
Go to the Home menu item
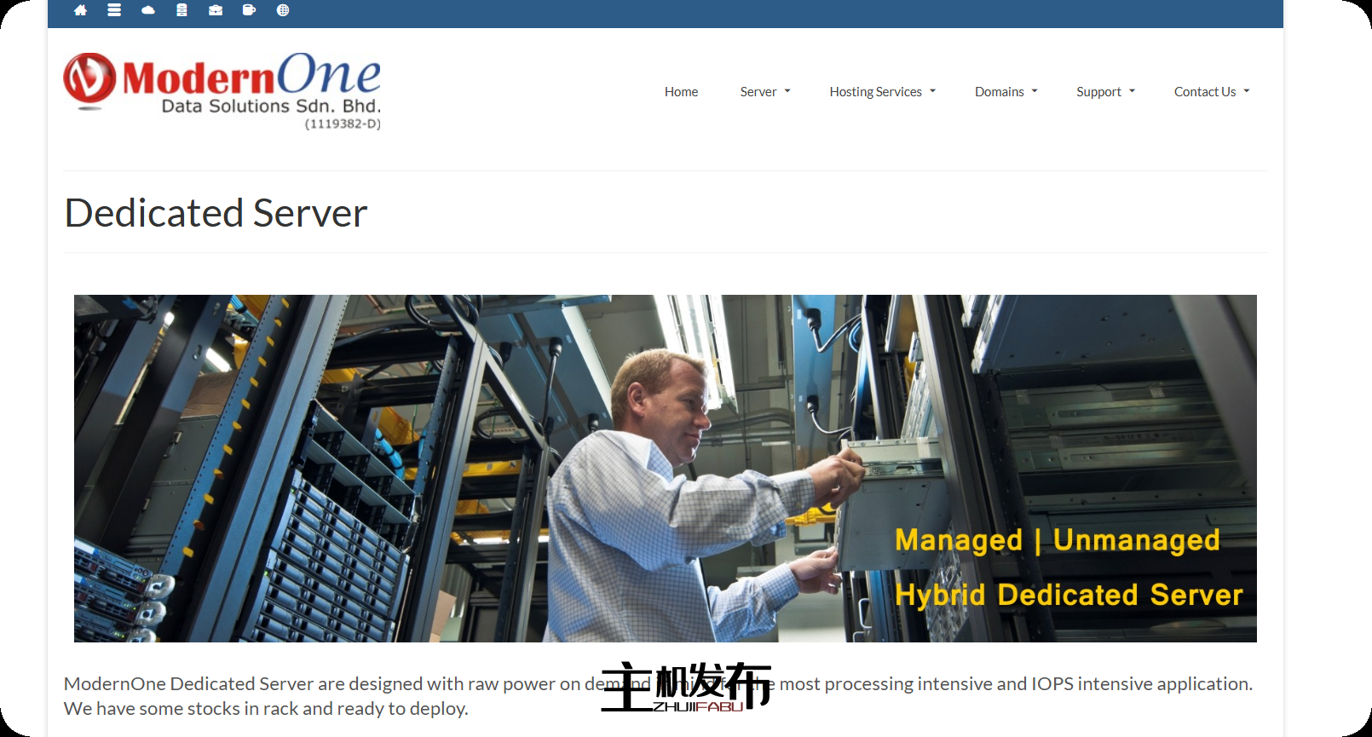click(x=681, y=92)
